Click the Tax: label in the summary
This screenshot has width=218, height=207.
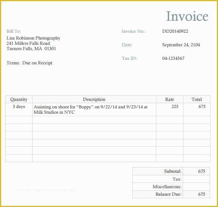177,179
